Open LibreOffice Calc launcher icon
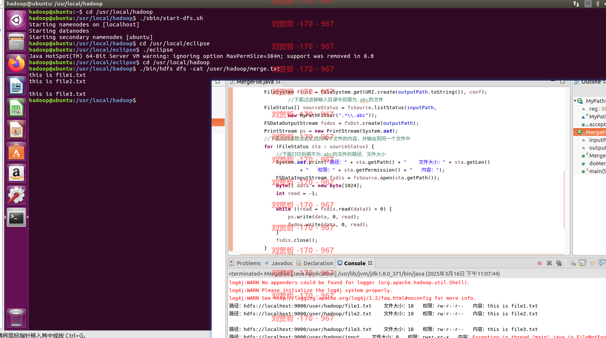The height and width of the screenshot is (338, 606). pyautogui.click(x=16, y=108)
